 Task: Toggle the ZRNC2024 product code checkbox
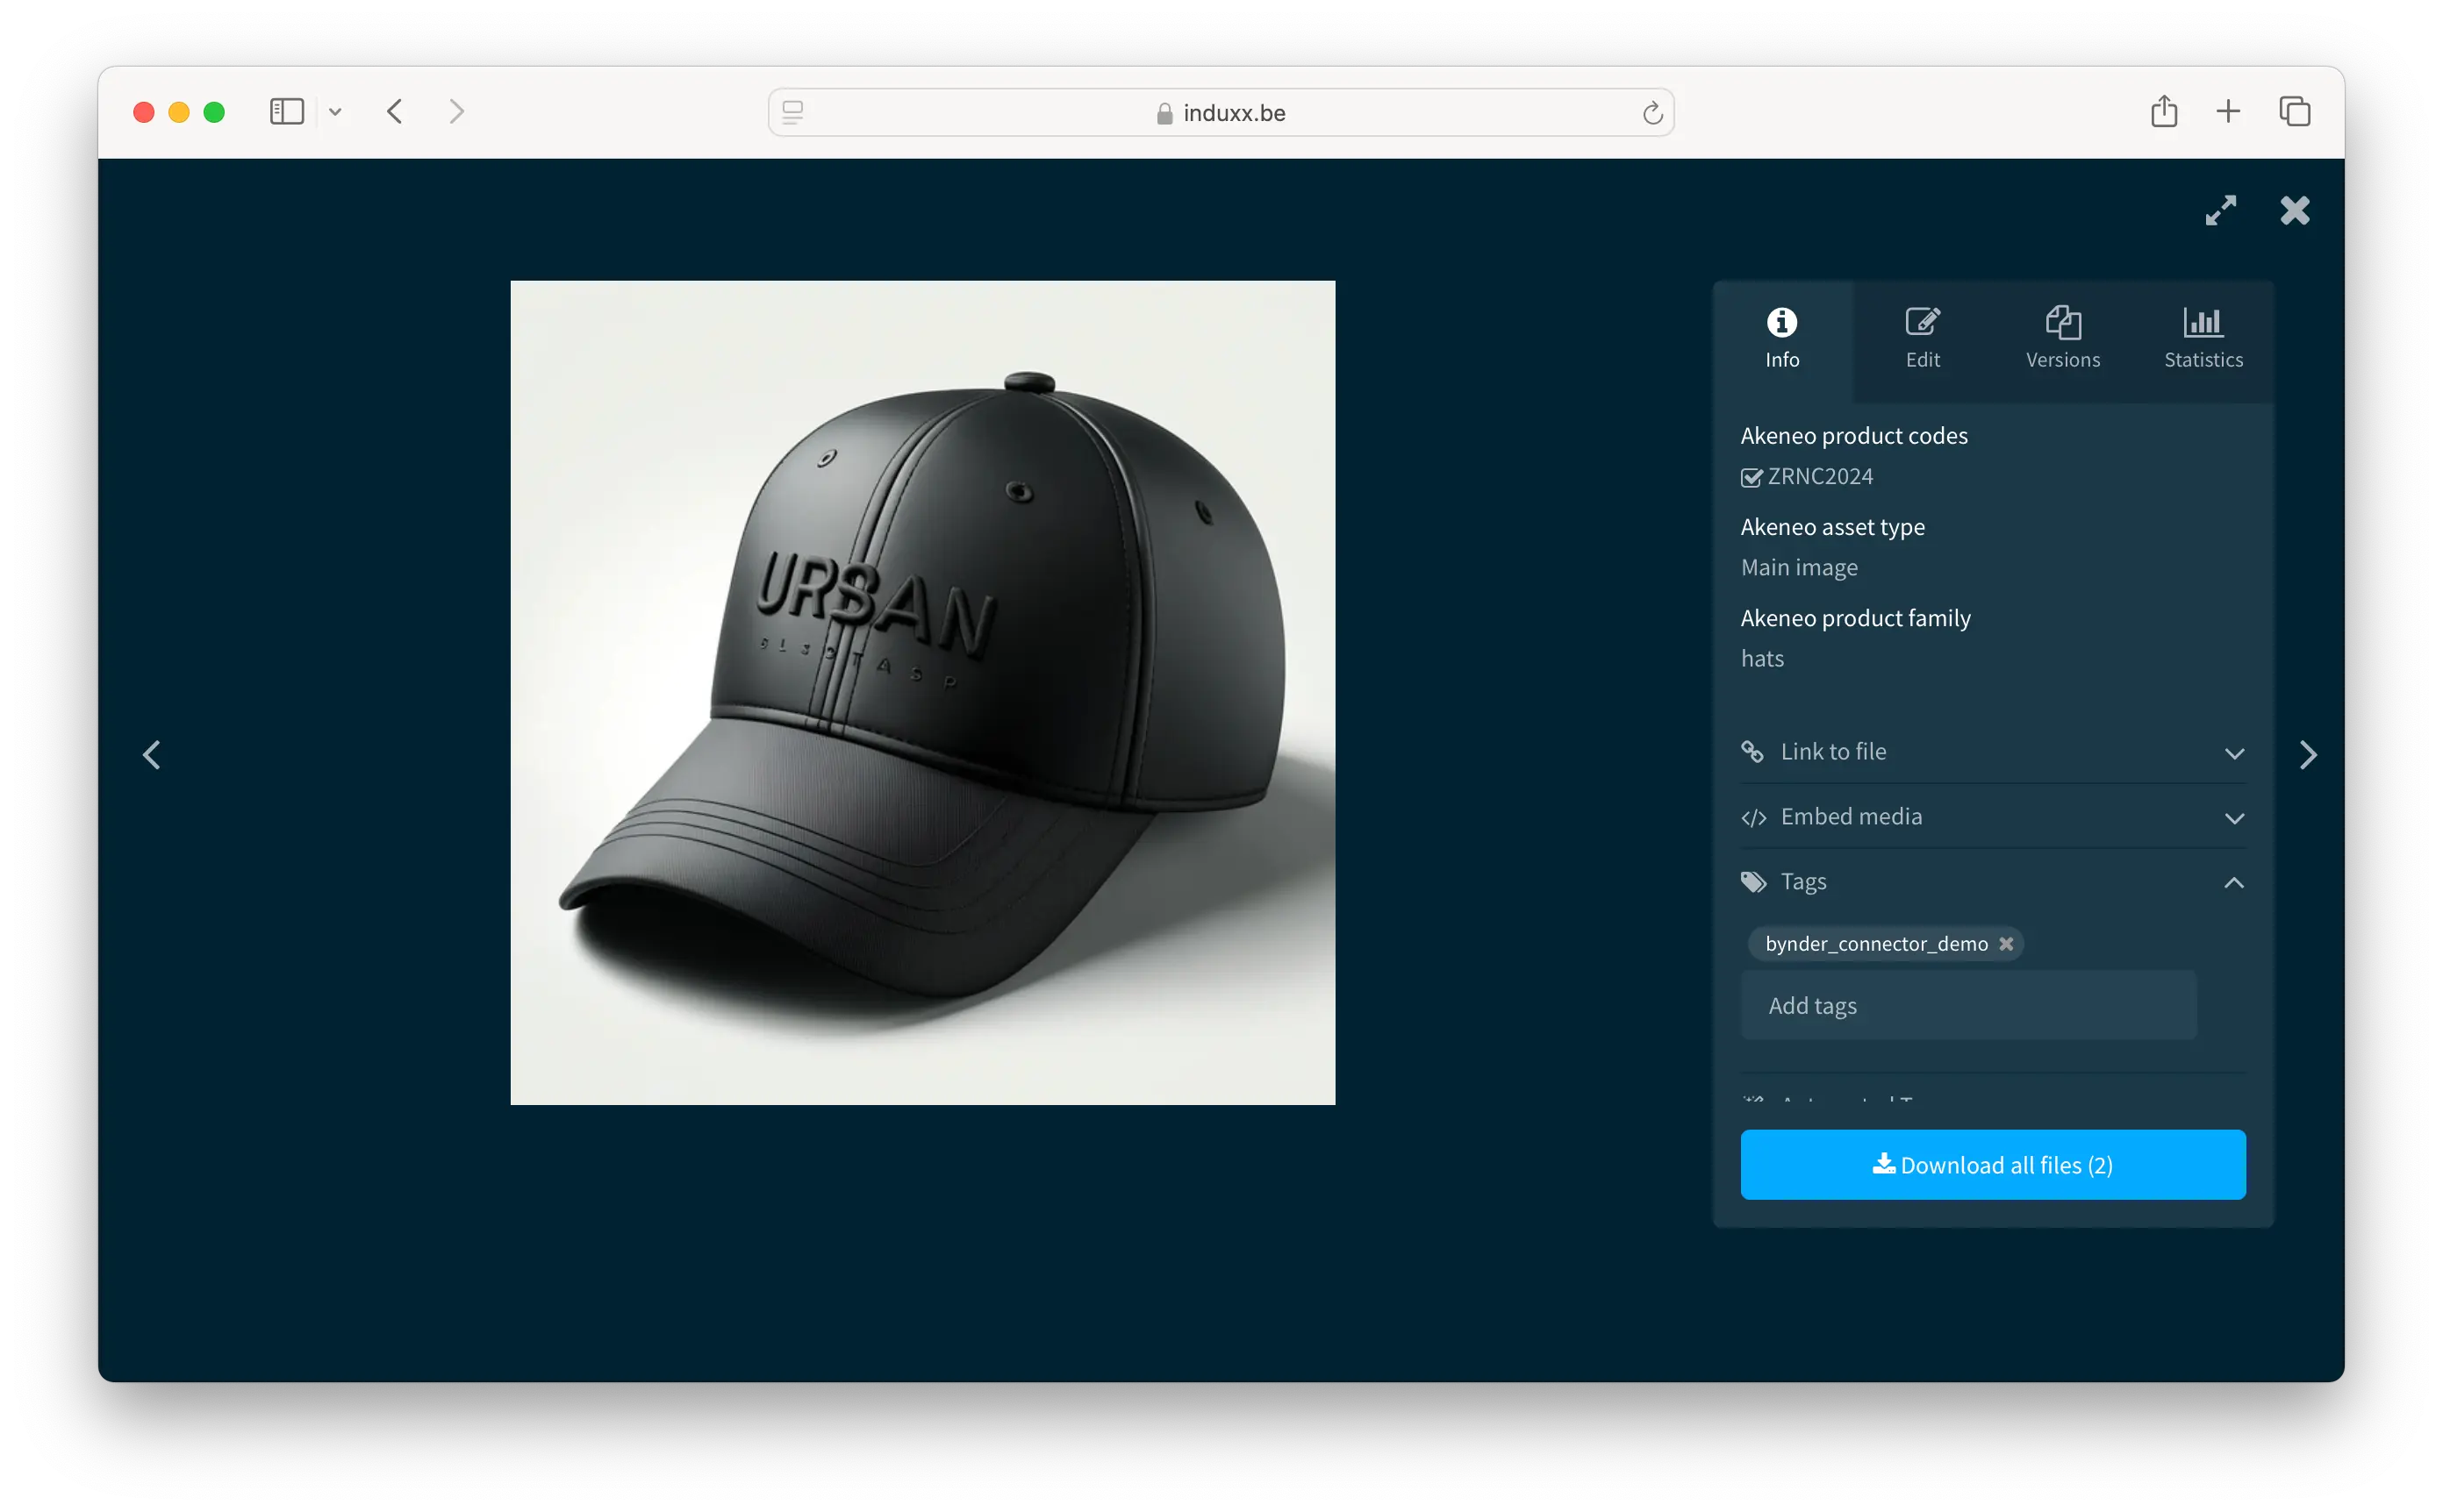tap(1751, 477)
